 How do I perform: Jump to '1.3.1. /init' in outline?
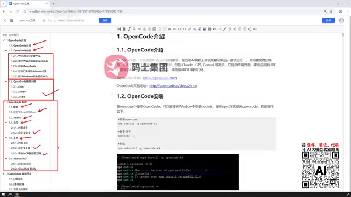pos(17,86)
